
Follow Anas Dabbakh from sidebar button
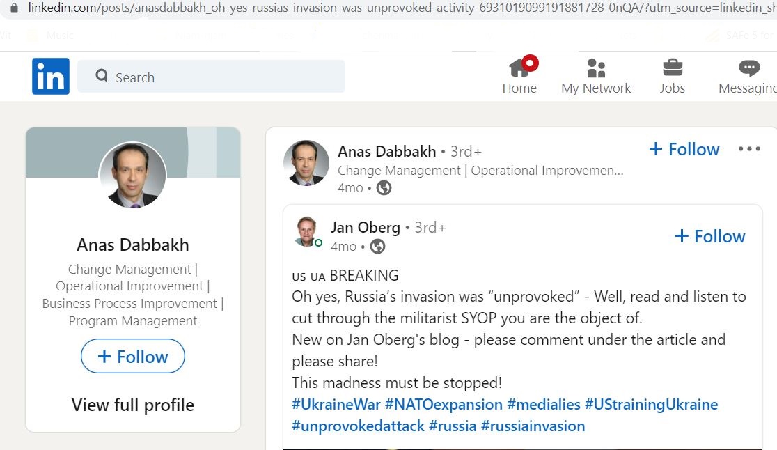[133, 356]
